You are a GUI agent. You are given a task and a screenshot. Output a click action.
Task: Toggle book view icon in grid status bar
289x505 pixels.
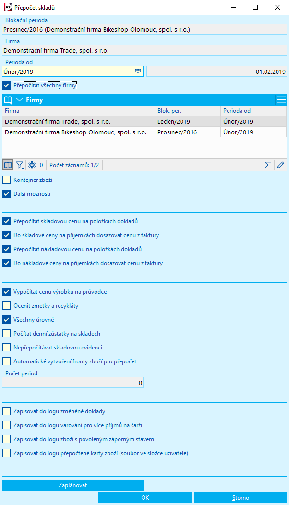(8, 165)
